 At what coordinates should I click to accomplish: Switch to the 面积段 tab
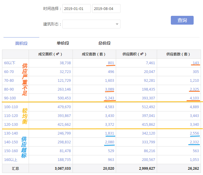pos(21,43)
